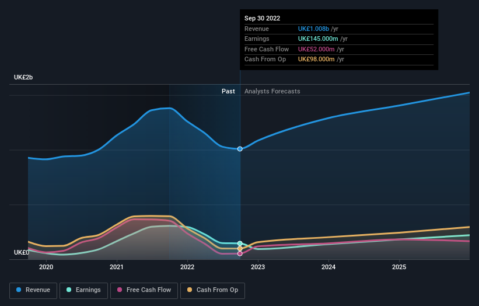Click the UK£52.000m free cash flow value
479x306 pixels.
pos(316,49)
